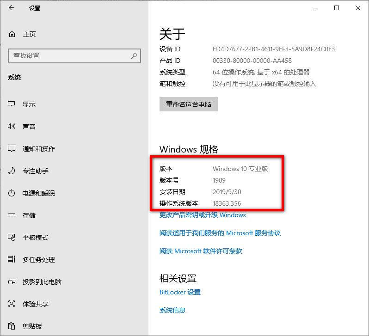This screenshot has height=336, width=369.
Task: Click product ID 00330-80000-00000-AA458
Action: [252, 61]
